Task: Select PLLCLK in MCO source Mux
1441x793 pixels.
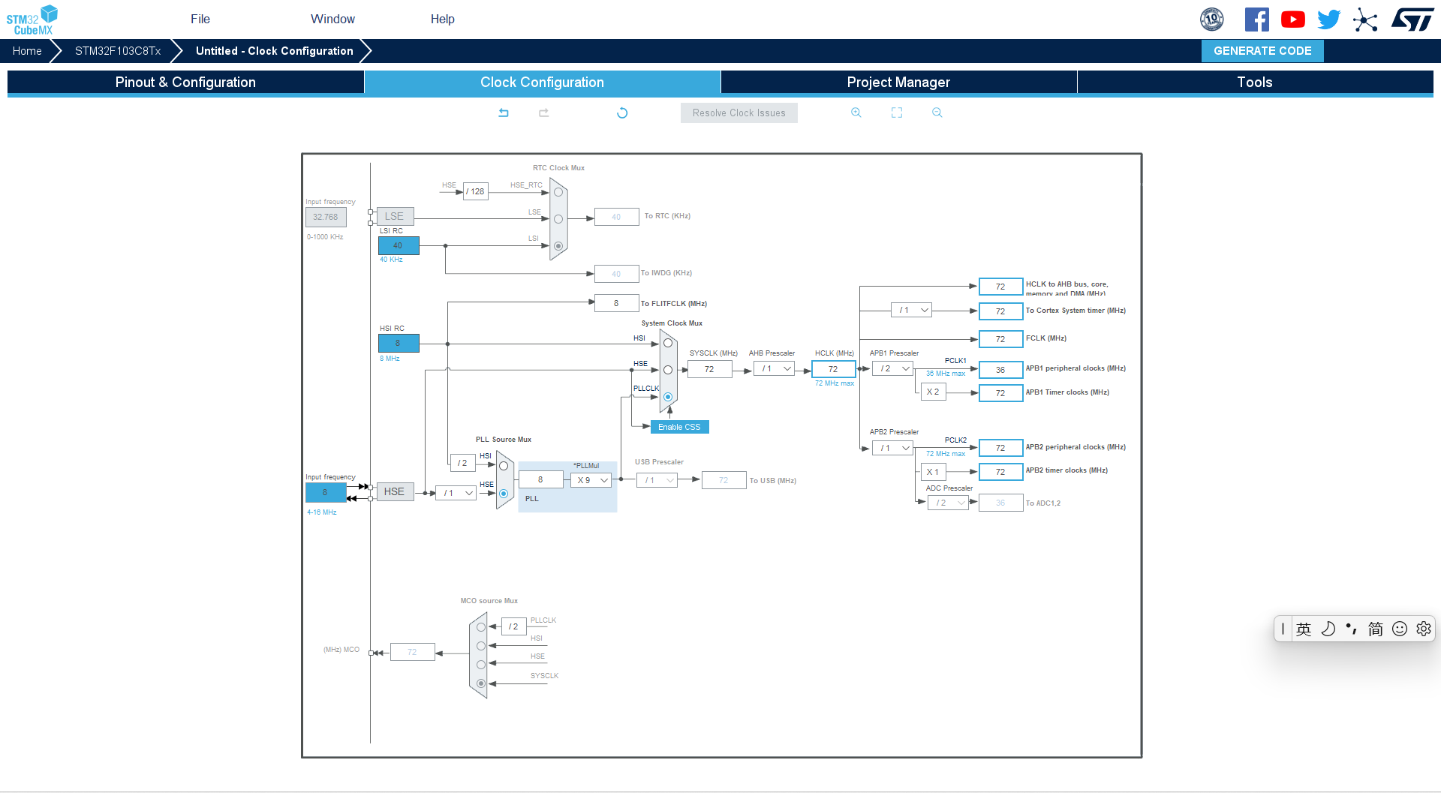Action: [481, 627]
